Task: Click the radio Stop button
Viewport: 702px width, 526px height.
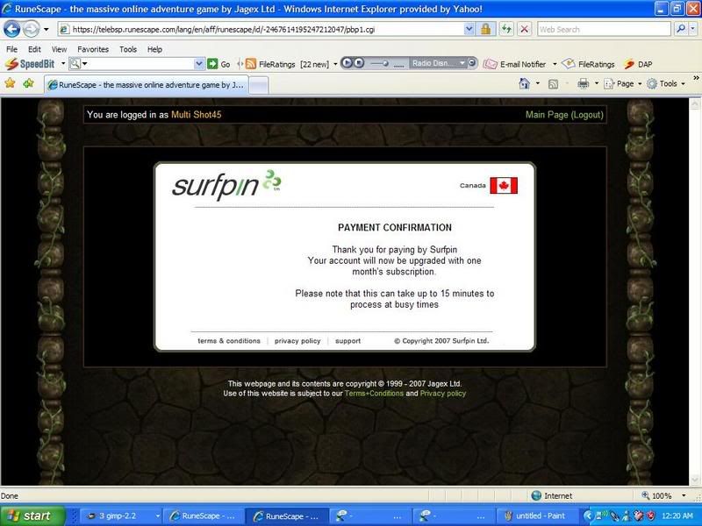Action: pos(359,63)
